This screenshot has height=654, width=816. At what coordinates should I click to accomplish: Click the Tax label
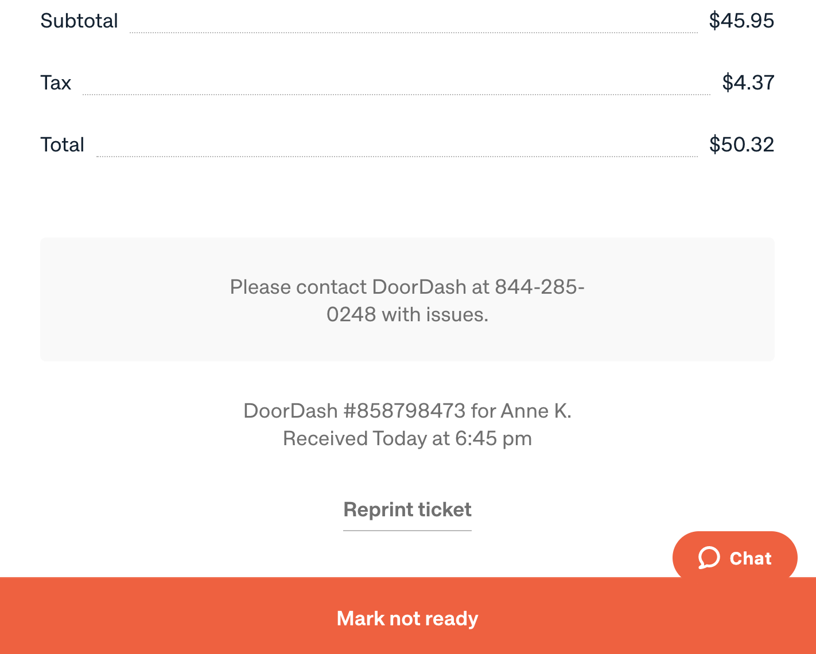[x=56, y=83]
